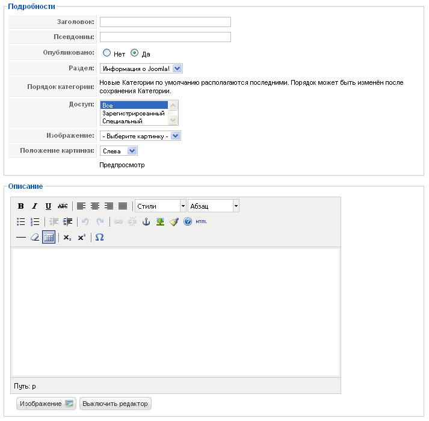Apply bold formatting in editor
The image size is (429, 421).
(x=21, y=206)
